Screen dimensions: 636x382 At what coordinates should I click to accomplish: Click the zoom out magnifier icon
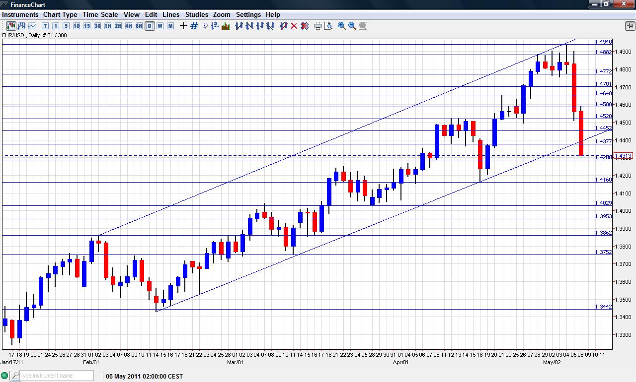(352, 26)
